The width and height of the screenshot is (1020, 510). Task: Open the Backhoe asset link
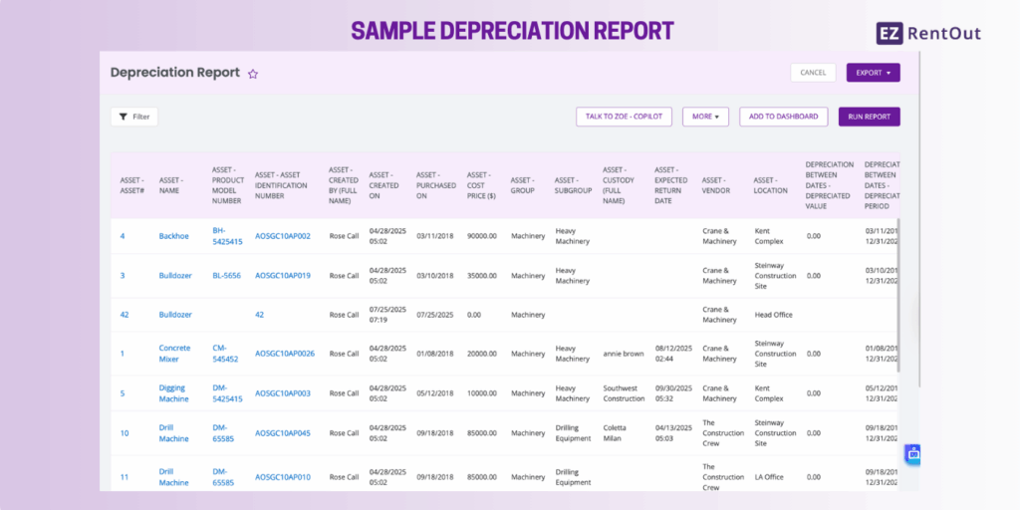(x=173, y=236)
